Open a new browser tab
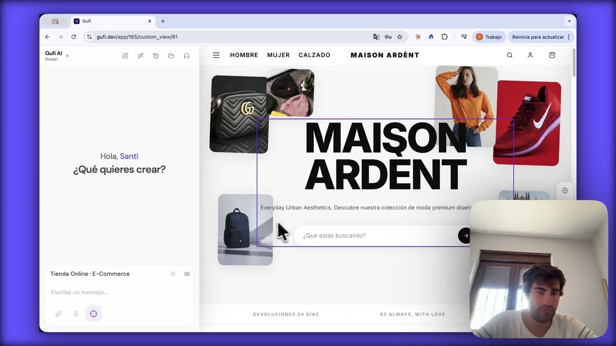 click(x=163, y=21)
